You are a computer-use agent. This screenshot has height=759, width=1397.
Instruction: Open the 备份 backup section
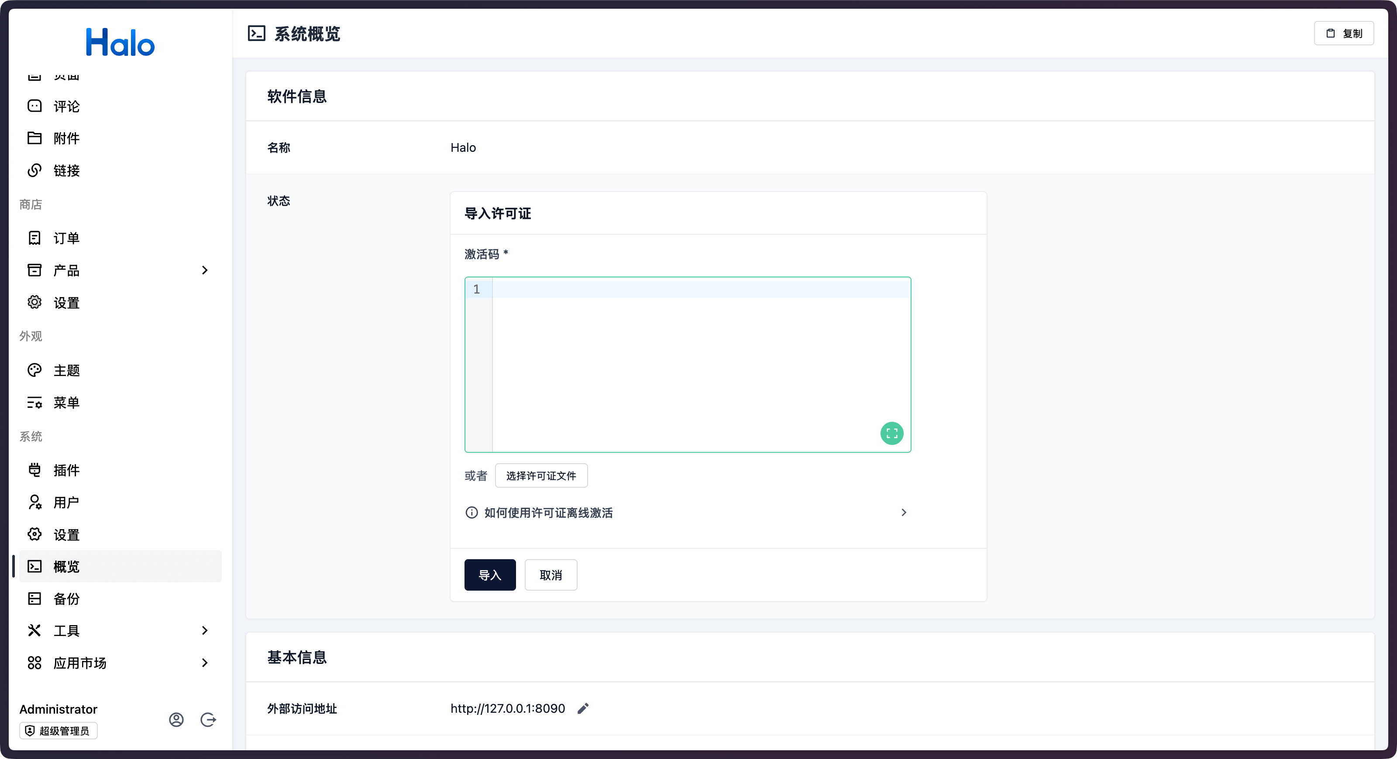click(65, 598)
